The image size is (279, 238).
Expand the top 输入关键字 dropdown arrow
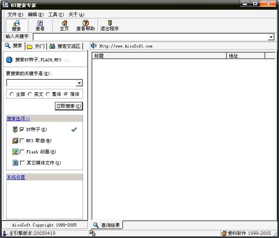tap(271, 37)
